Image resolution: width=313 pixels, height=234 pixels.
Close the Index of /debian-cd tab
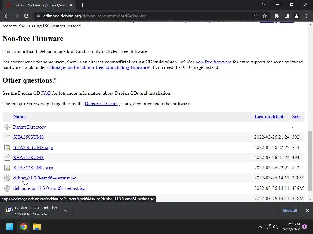coord(71,5)
